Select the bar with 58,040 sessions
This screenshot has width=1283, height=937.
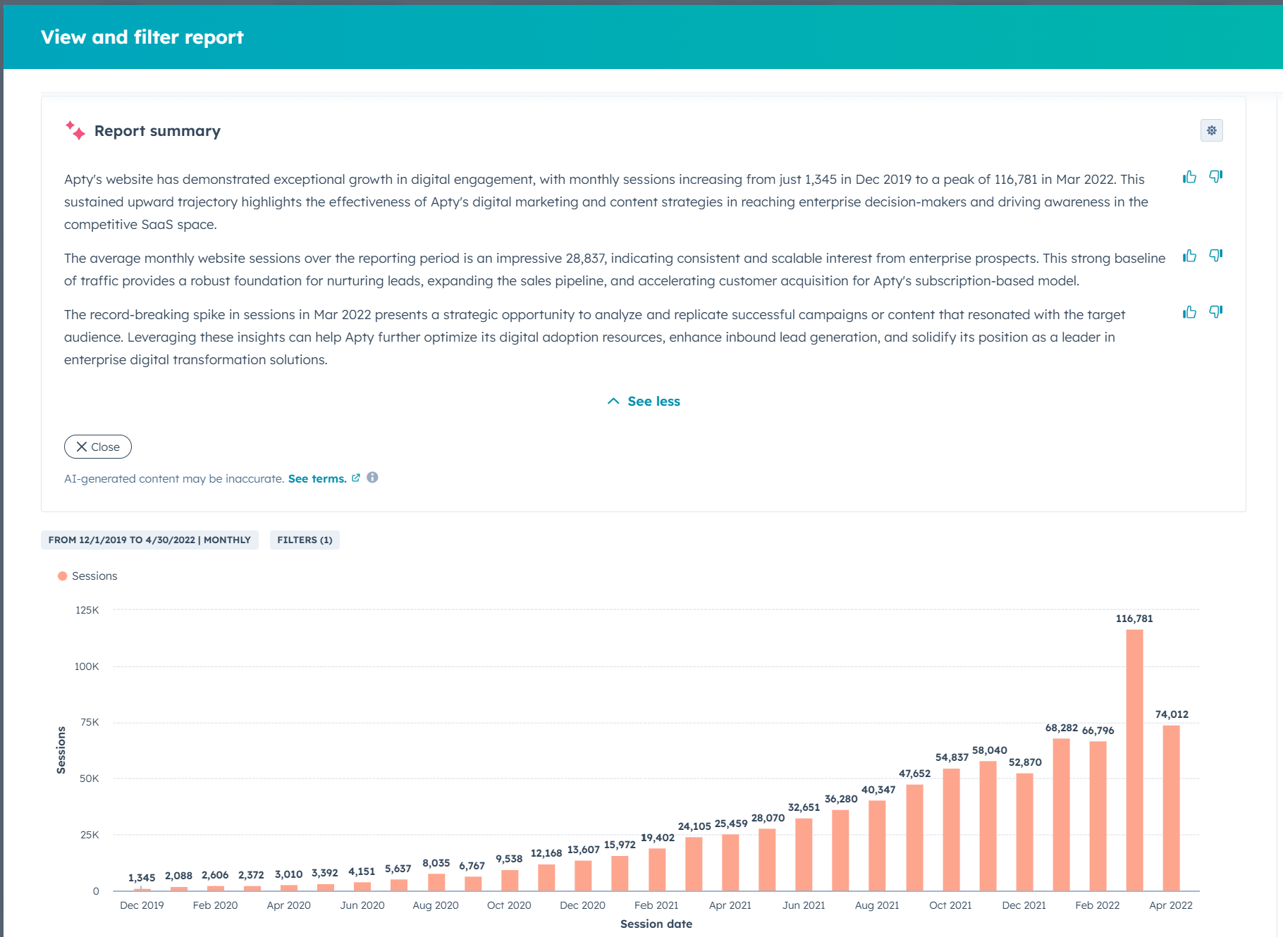click(988, 826)
